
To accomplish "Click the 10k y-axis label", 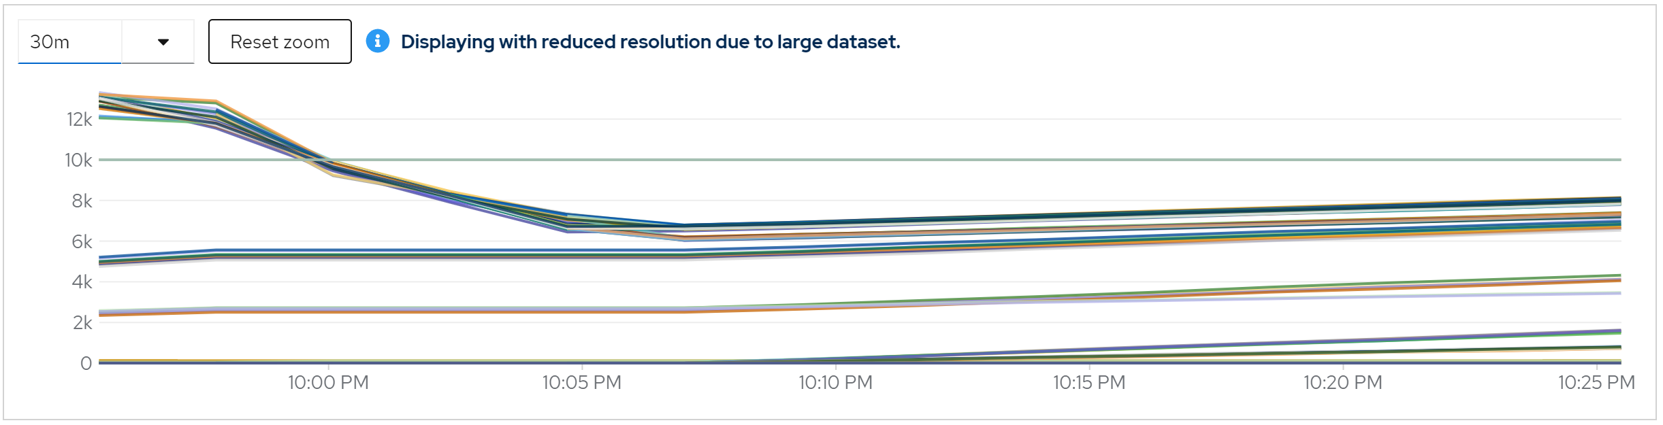I will pyautogui.click(x=78, y=160).
